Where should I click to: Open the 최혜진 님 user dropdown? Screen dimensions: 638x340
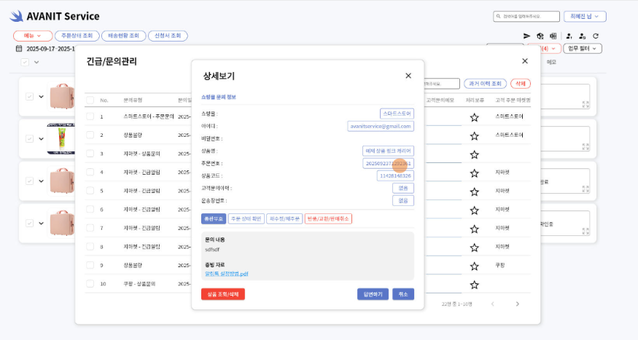(x=586, y=16)
